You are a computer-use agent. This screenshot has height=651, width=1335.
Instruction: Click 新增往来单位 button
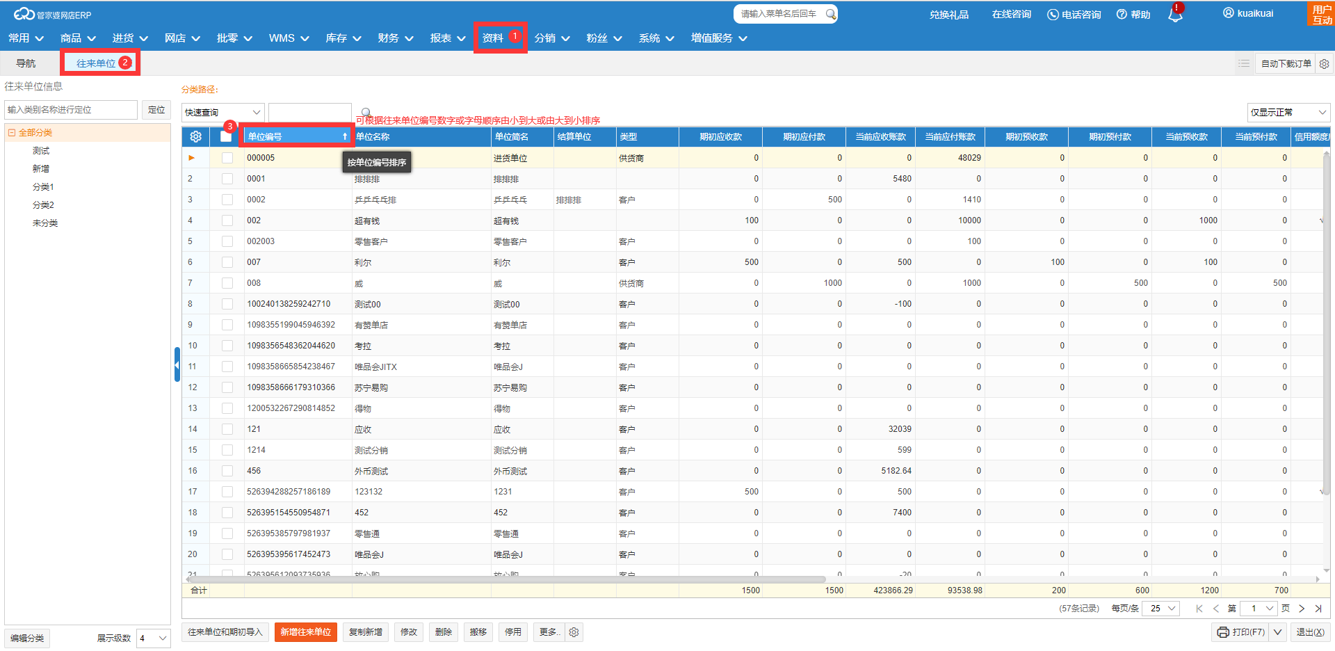pyautogui.click(x=306, y=632)
